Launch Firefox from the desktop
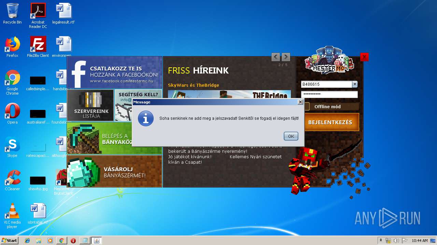 (x=12, y=47)
